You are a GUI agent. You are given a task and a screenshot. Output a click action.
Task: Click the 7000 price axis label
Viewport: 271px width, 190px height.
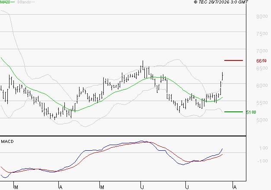(262, 51)
